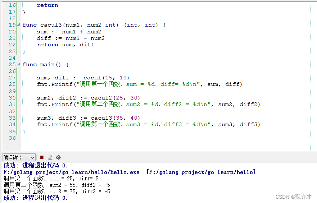Image resolution: width=317 pixels, height=203 pixels.
Task: Click the first '成功: 进程退出代码 0.' message
Action: click(x=35, y=166)
